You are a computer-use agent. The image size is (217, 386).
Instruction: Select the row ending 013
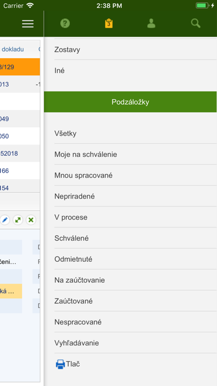tap(20, 84)
